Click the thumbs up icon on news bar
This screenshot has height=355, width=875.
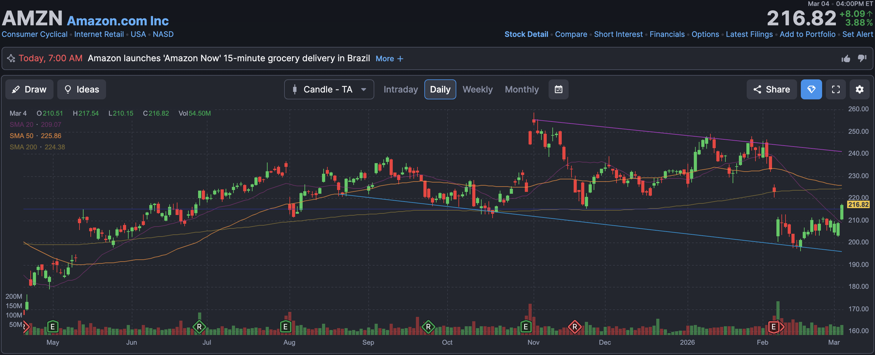846,59
